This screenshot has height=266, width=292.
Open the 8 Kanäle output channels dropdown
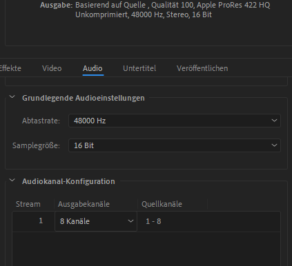[96, 221]
